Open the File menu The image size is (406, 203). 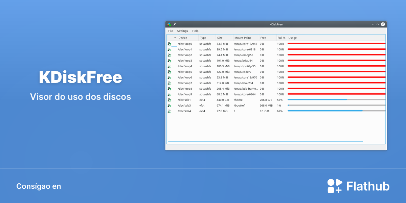171,31
